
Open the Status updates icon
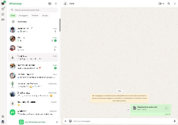click(x=3, y=9)
